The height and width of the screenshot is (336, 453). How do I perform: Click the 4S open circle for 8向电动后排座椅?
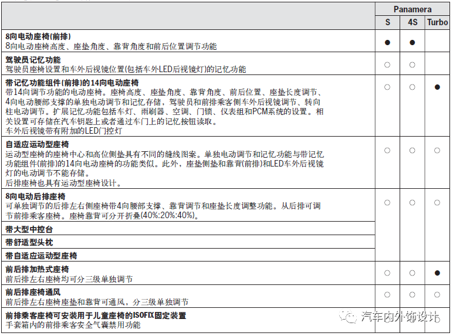click(x=413, y=203)
